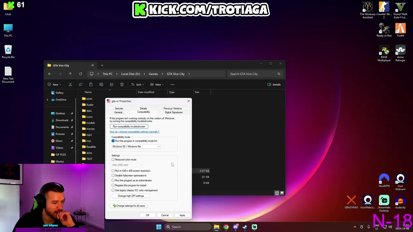The width and height of the screenshot is (413, 232).
Task: Open The Mortuary Assistant desktop icon
Action: [368, 10]
